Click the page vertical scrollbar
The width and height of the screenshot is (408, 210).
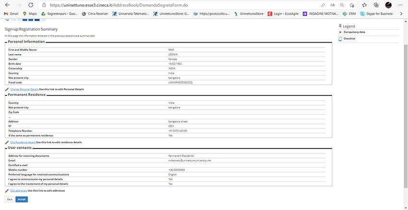tap(406, 96)
